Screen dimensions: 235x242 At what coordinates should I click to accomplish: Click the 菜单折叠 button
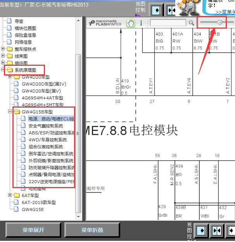92,230
